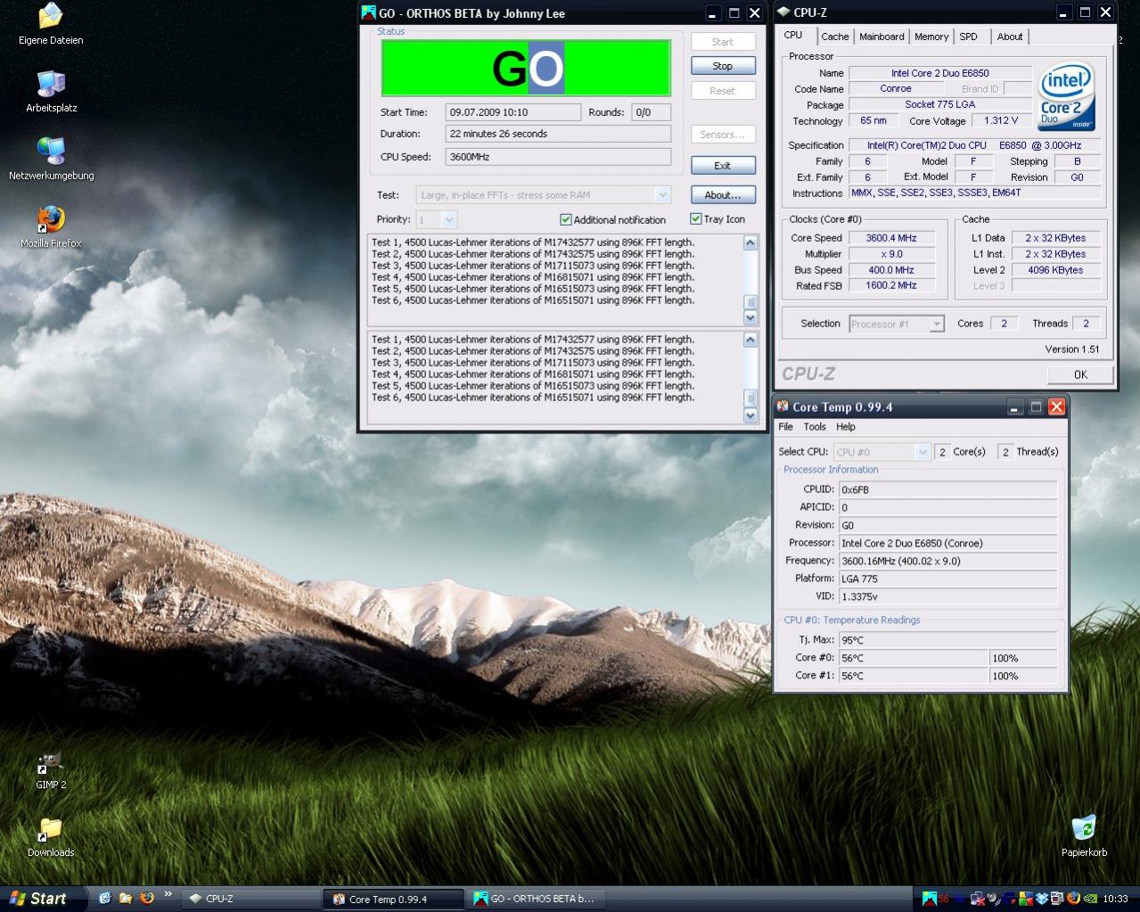
Task: Click the Firefox quick launch icon
Action: click(x=147, y=899)
